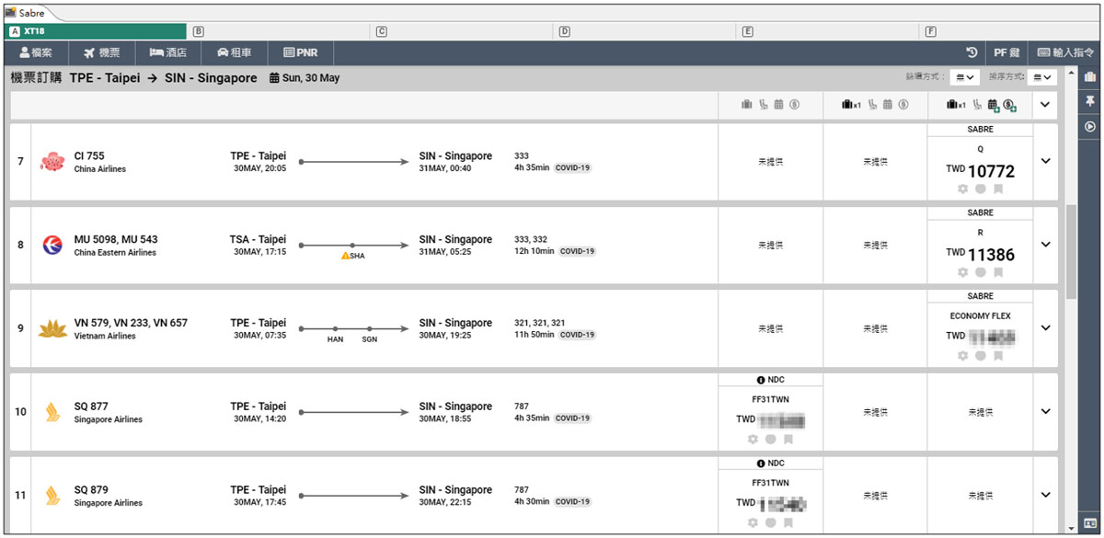Click chat bubble icon in SQ 879 fare

(770, 522)
